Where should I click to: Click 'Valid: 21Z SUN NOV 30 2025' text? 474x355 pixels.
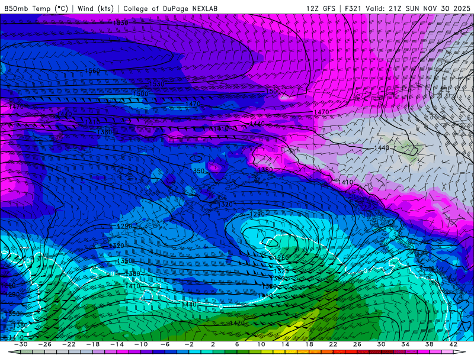[418, 8]
